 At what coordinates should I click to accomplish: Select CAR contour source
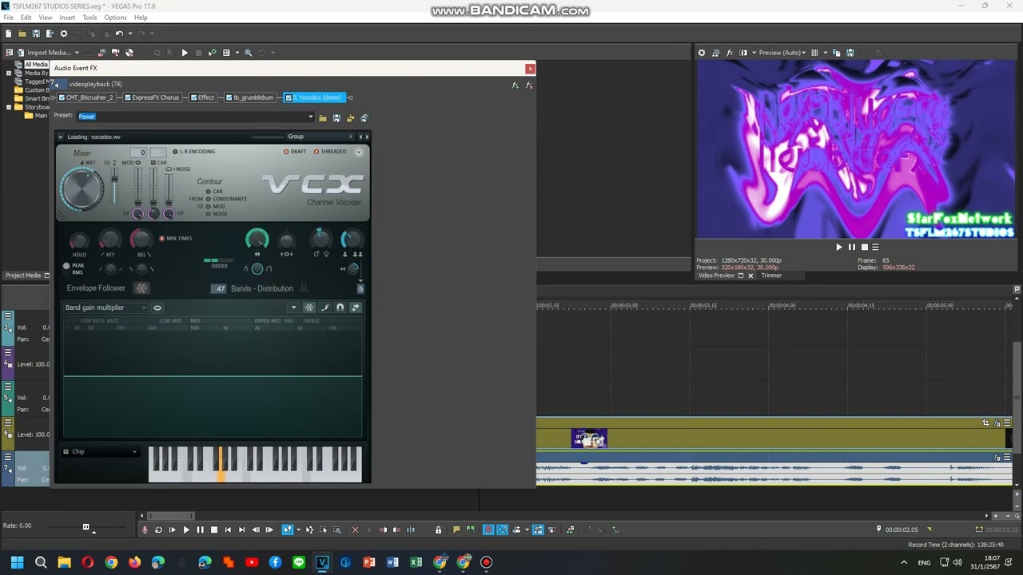pyautogui.click(x=213, y=192)
